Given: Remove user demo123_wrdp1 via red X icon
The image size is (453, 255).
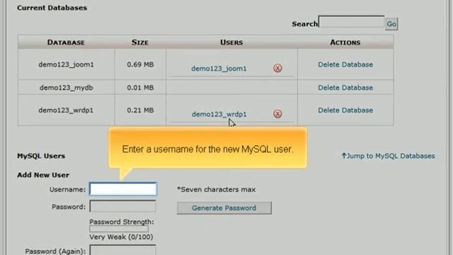Looking at the screenshot, I should 277,114.
